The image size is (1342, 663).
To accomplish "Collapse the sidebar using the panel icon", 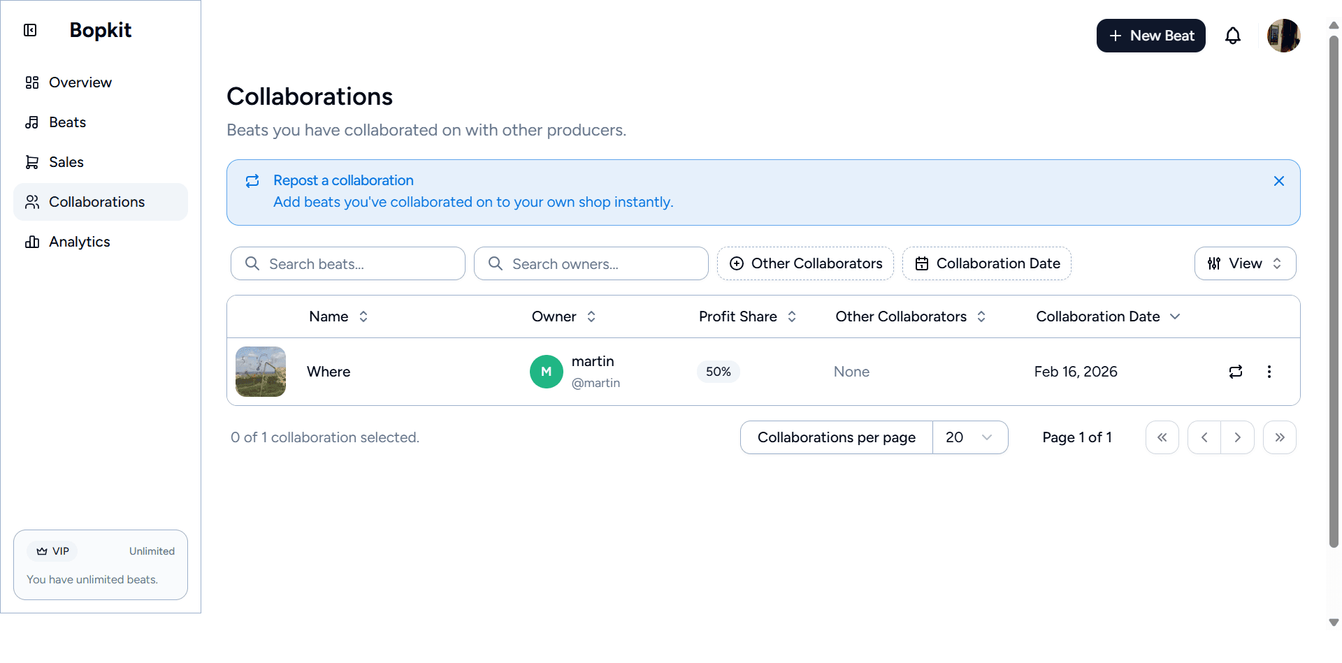I will [x=29, y=30].
